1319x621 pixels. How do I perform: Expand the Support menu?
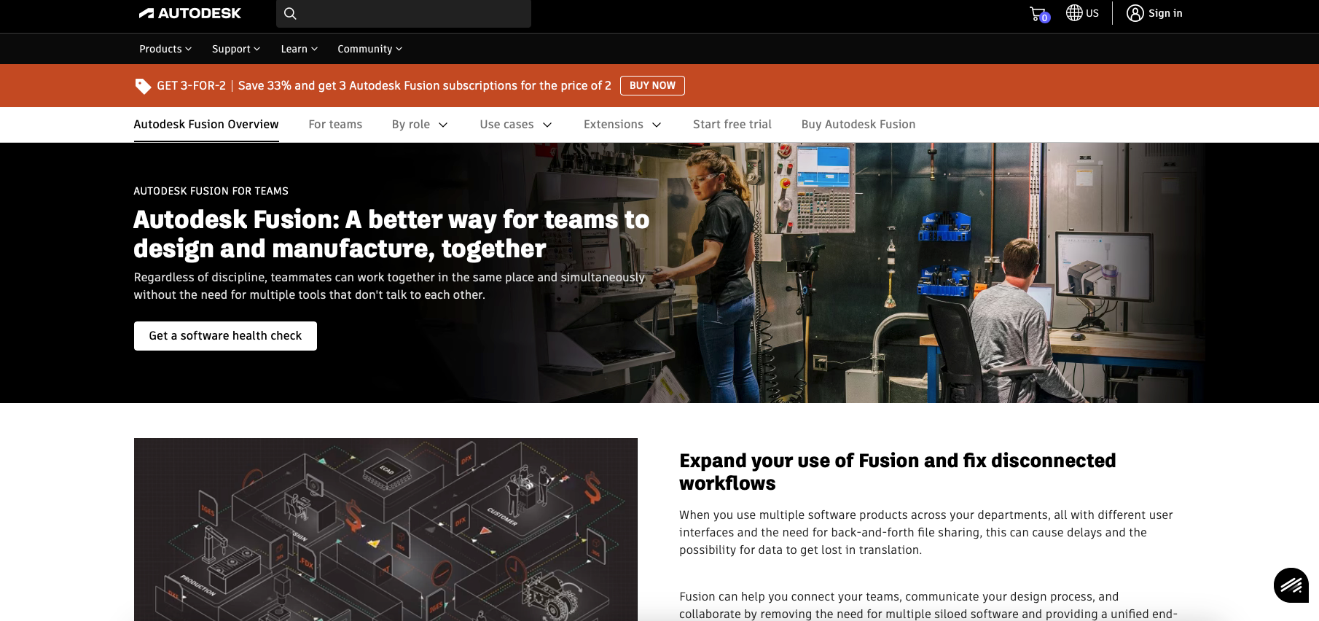pyautogui.click(x=236, y=49)
